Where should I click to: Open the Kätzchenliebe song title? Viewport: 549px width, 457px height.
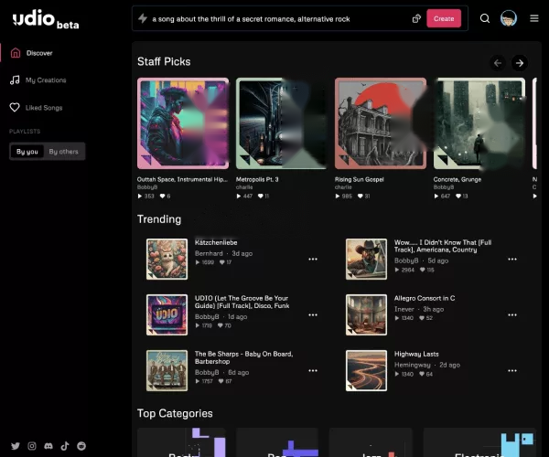tap(216, 242)
